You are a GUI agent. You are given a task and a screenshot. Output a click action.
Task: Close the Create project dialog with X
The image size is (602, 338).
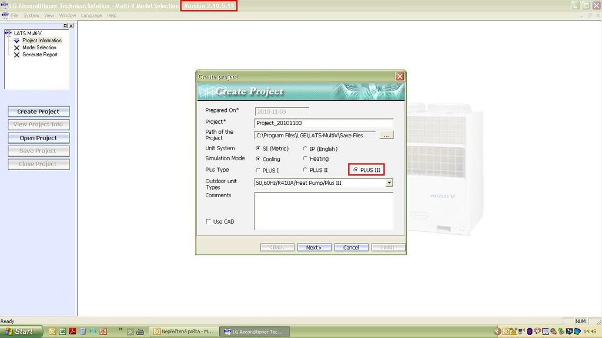click(400, 76)
